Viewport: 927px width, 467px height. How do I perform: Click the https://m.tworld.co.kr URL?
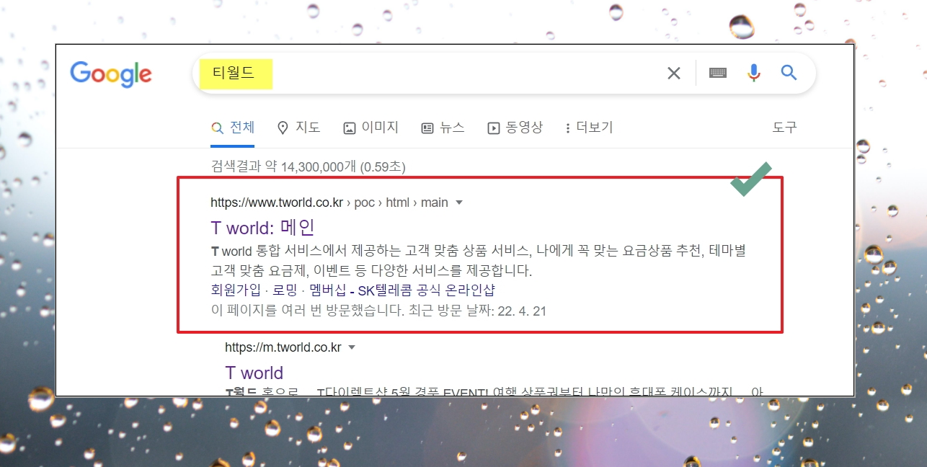[283, 347]
